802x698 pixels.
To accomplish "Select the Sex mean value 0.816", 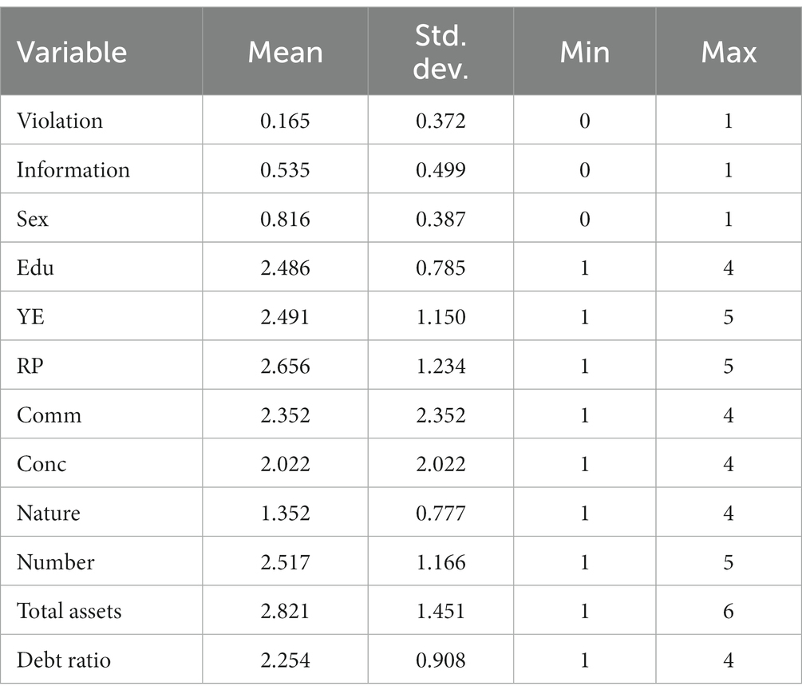I will pyautogui.click(x=285, y=219).
